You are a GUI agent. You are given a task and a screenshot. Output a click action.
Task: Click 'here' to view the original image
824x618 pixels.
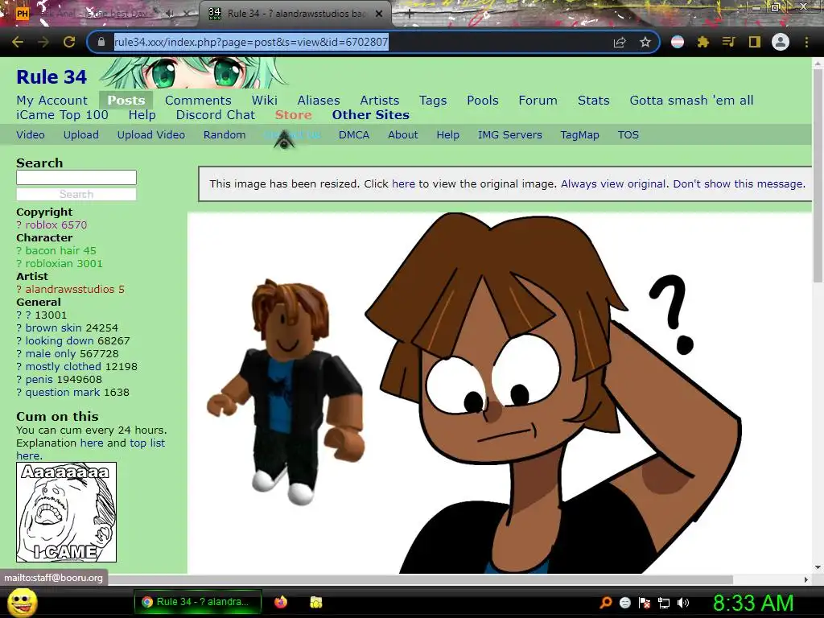(403, 184)
